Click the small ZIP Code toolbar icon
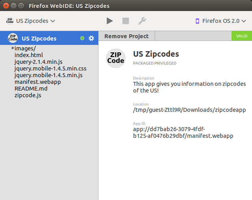The height and width of the screenshot is (200, 252). coord(10,21)
